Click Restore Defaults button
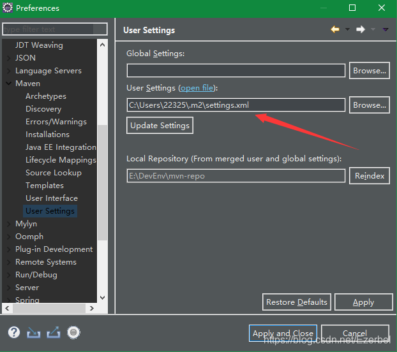Viewport: 397px width, 352px height. click(297, 302)
